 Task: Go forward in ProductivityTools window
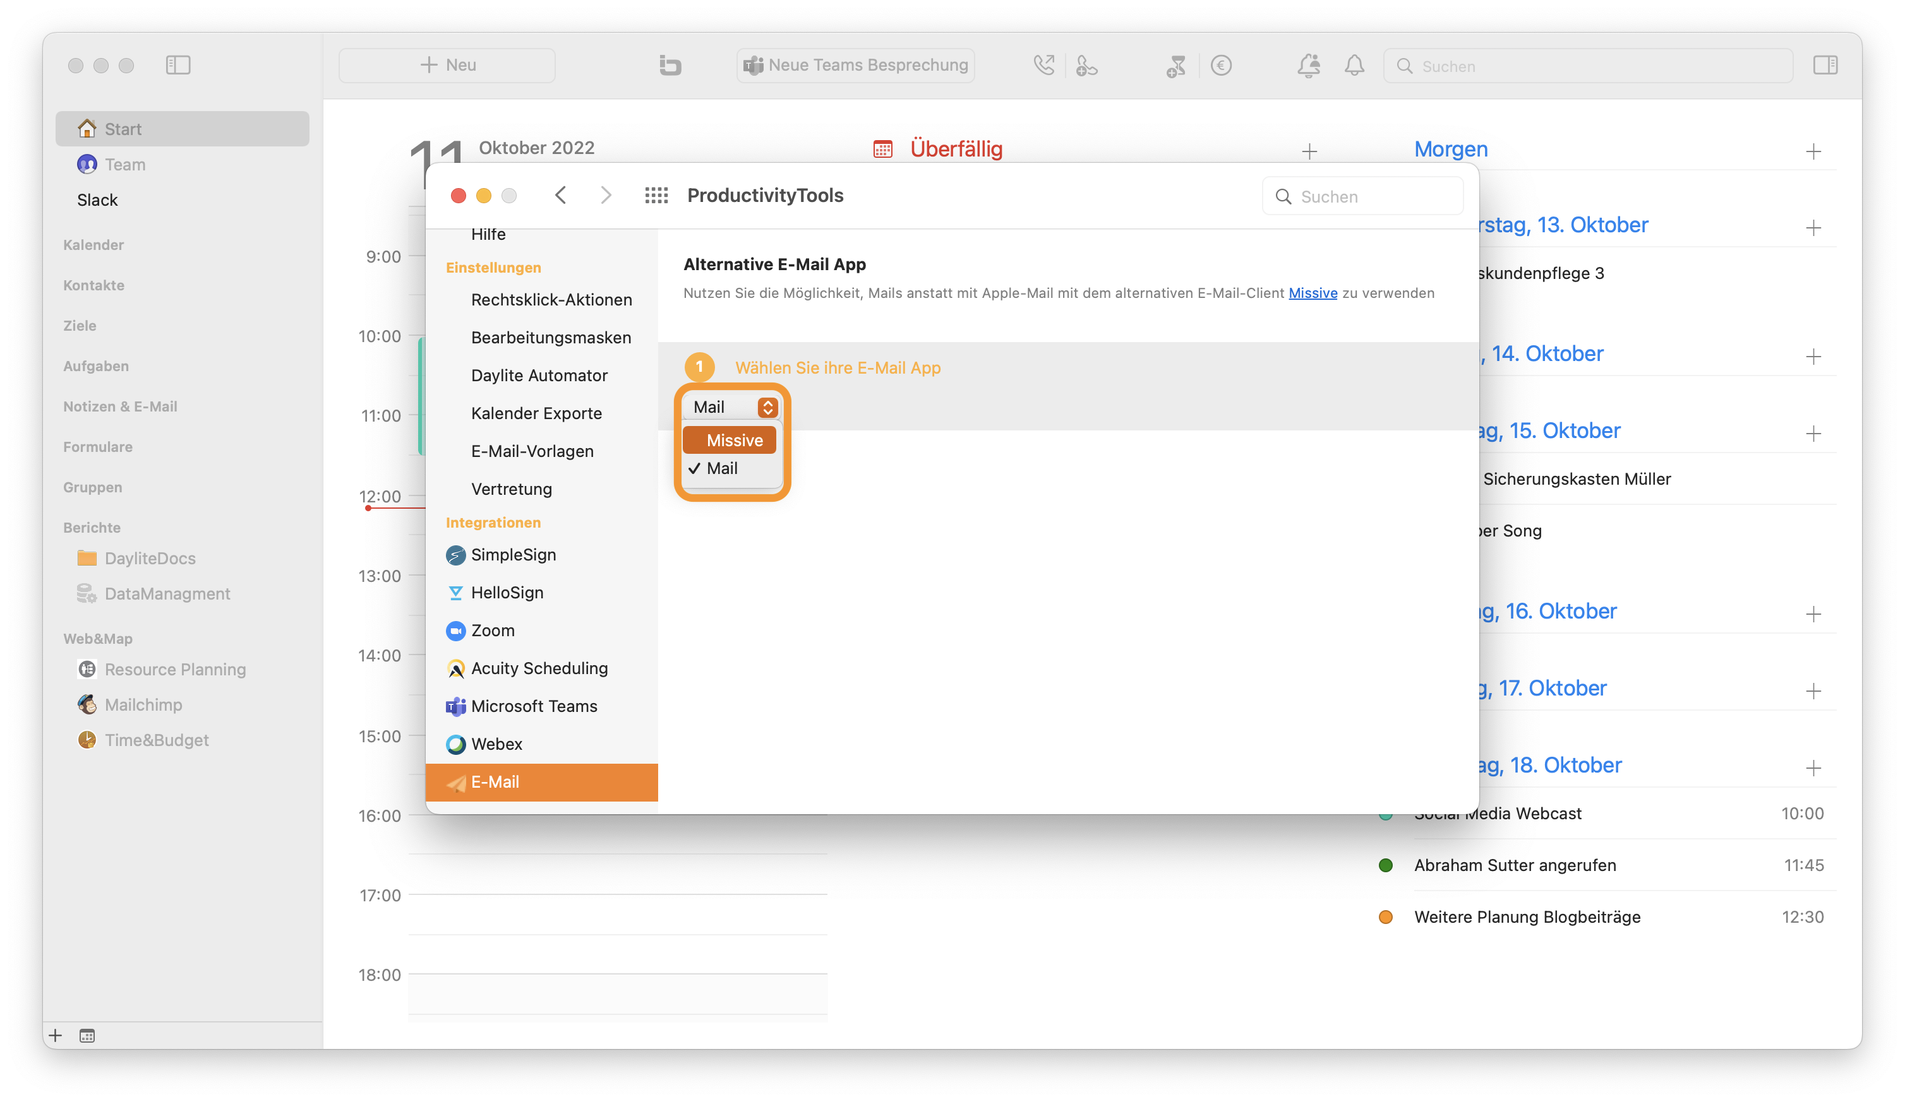click(x=606, y=196)
